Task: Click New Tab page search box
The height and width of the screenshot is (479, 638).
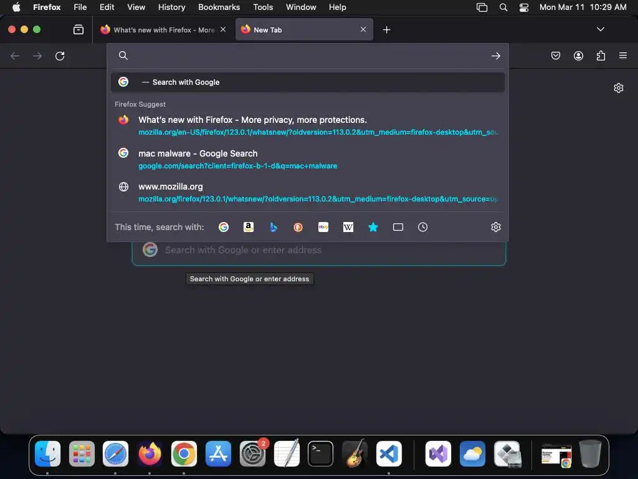Action: (319, 249)
